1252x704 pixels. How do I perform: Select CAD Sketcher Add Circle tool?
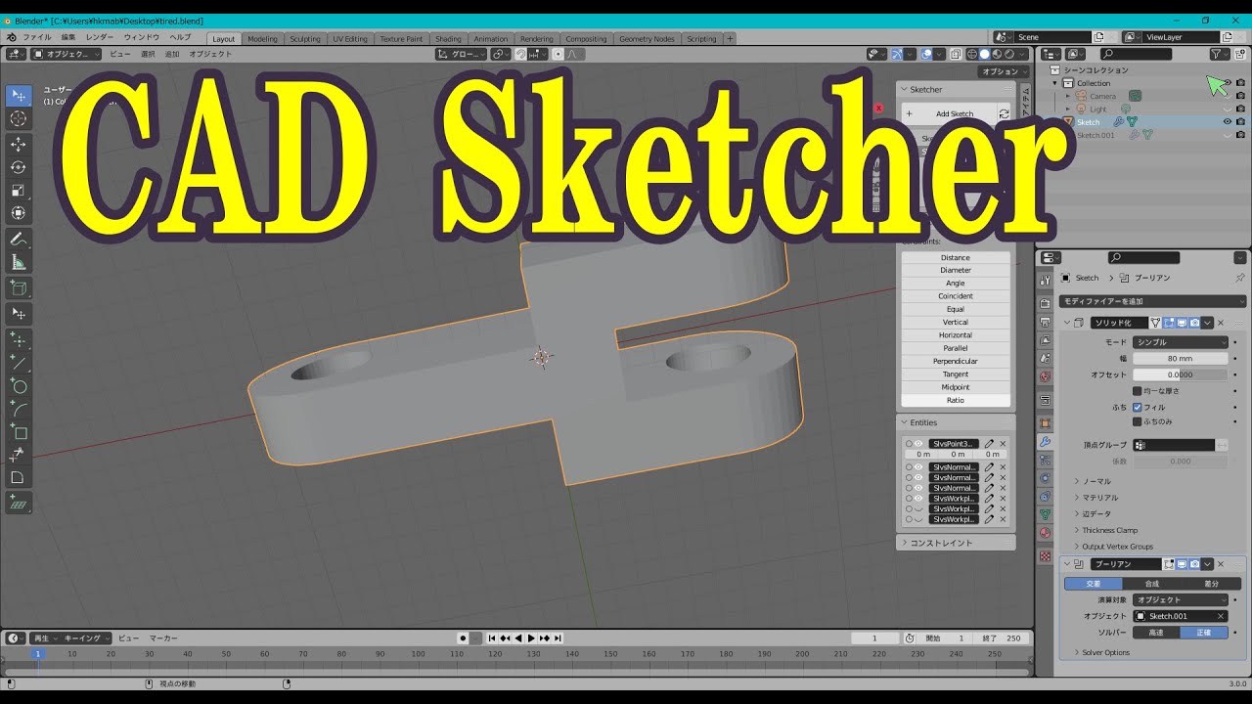tap(19, 386)
